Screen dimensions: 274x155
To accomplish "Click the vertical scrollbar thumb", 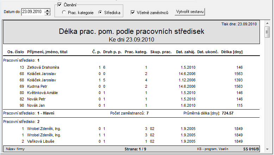I will point(267,32).
